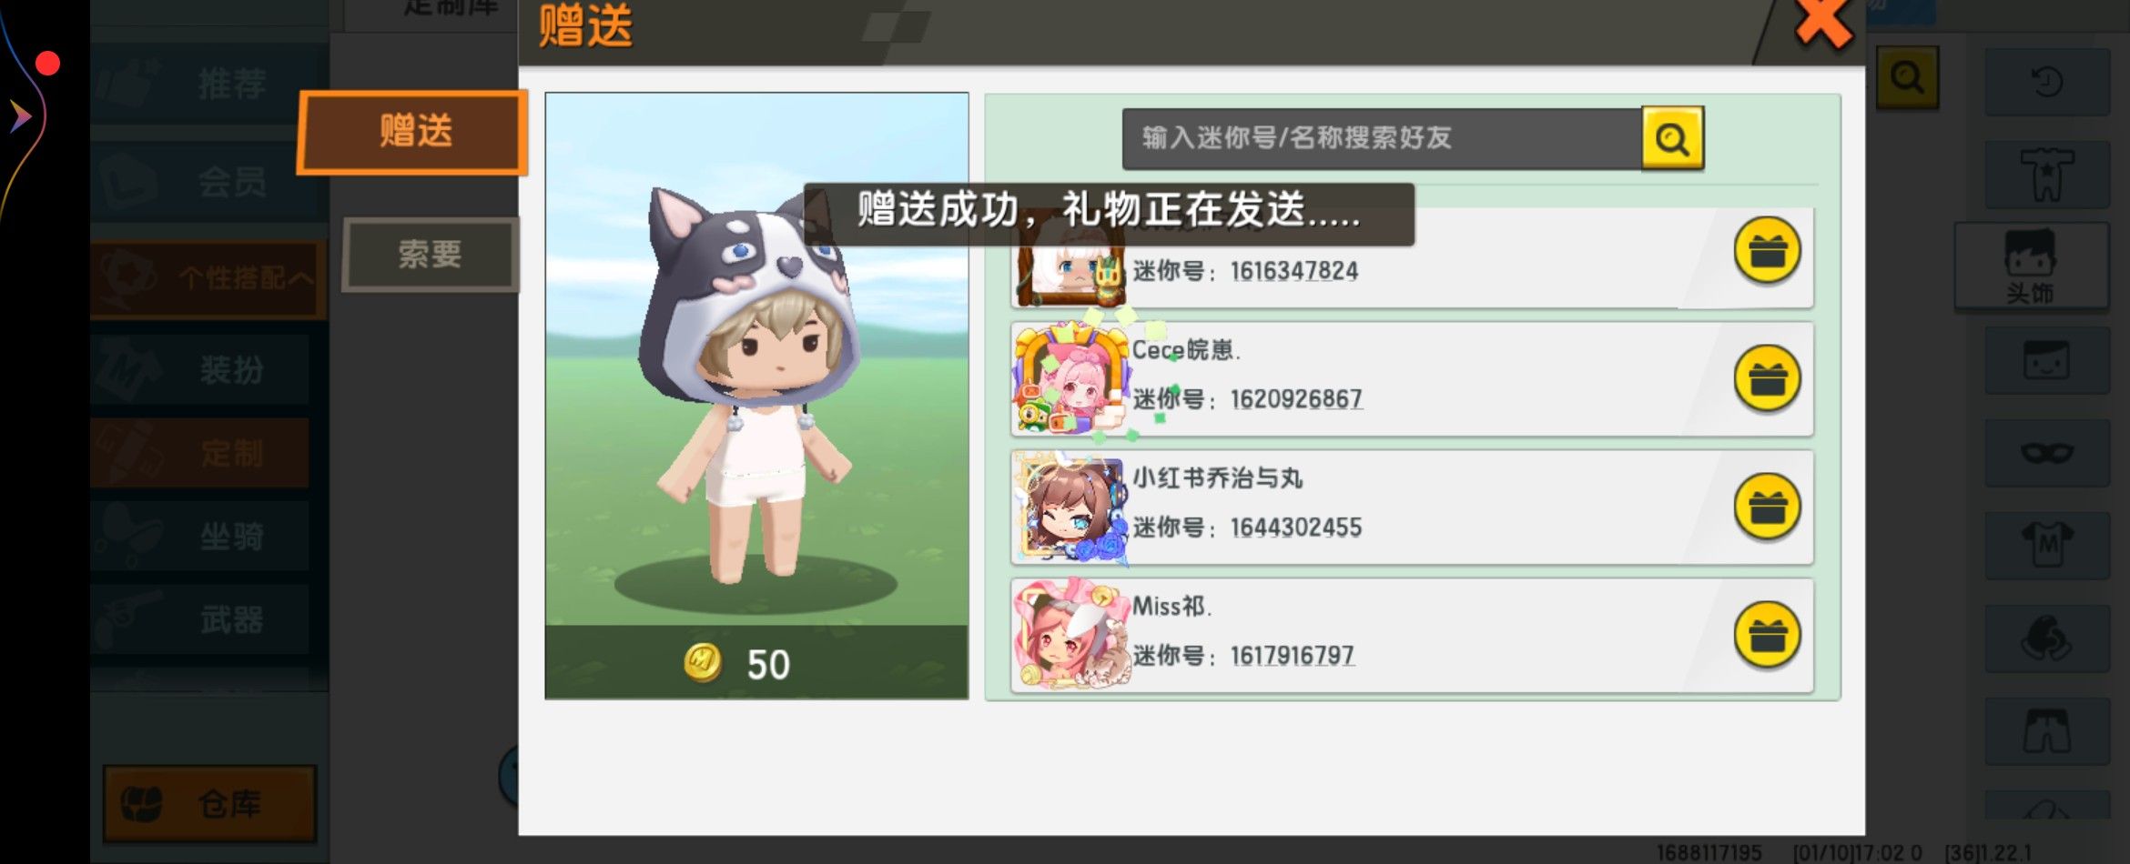Open the 仓库 warehouse button
This screenshot has width=2130, height=864.
pyautogui.click(x=209, y=804)
